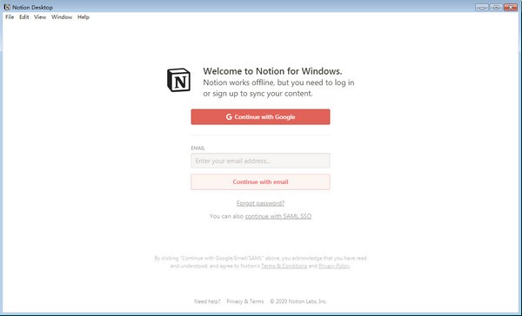Screen dimensions: 522x316
Task: Click the Notion cube logo
Action: point(178,80)
